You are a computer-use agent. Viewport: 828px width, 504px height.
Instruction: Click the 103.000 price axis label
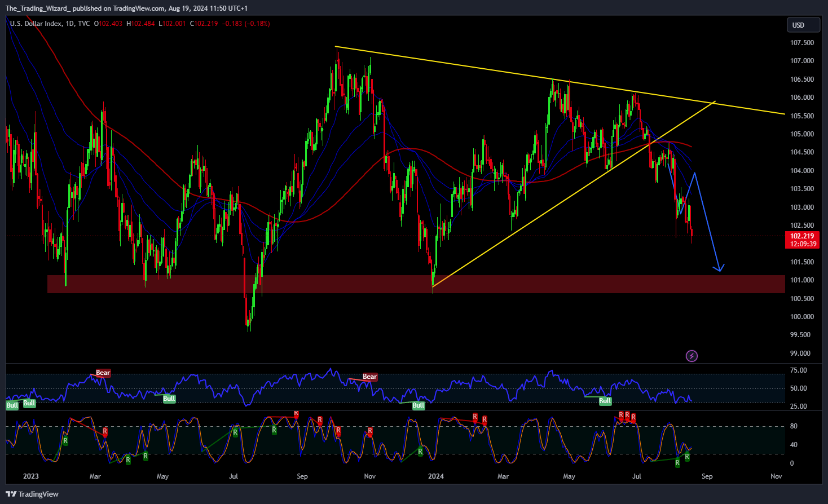click(x=801, y=207)
